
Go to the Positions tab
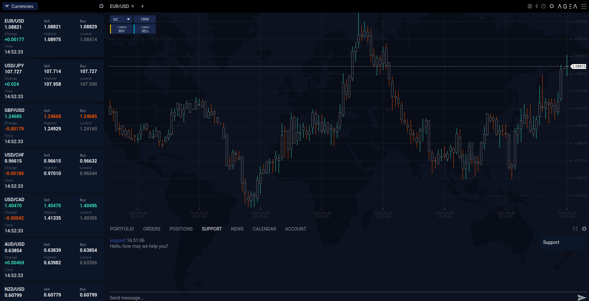pos(181,229)
